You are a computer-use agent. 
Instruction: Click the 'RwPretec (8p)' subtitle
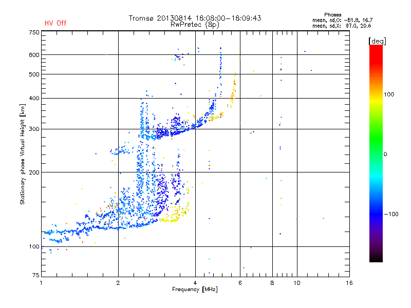coord(195,25)
